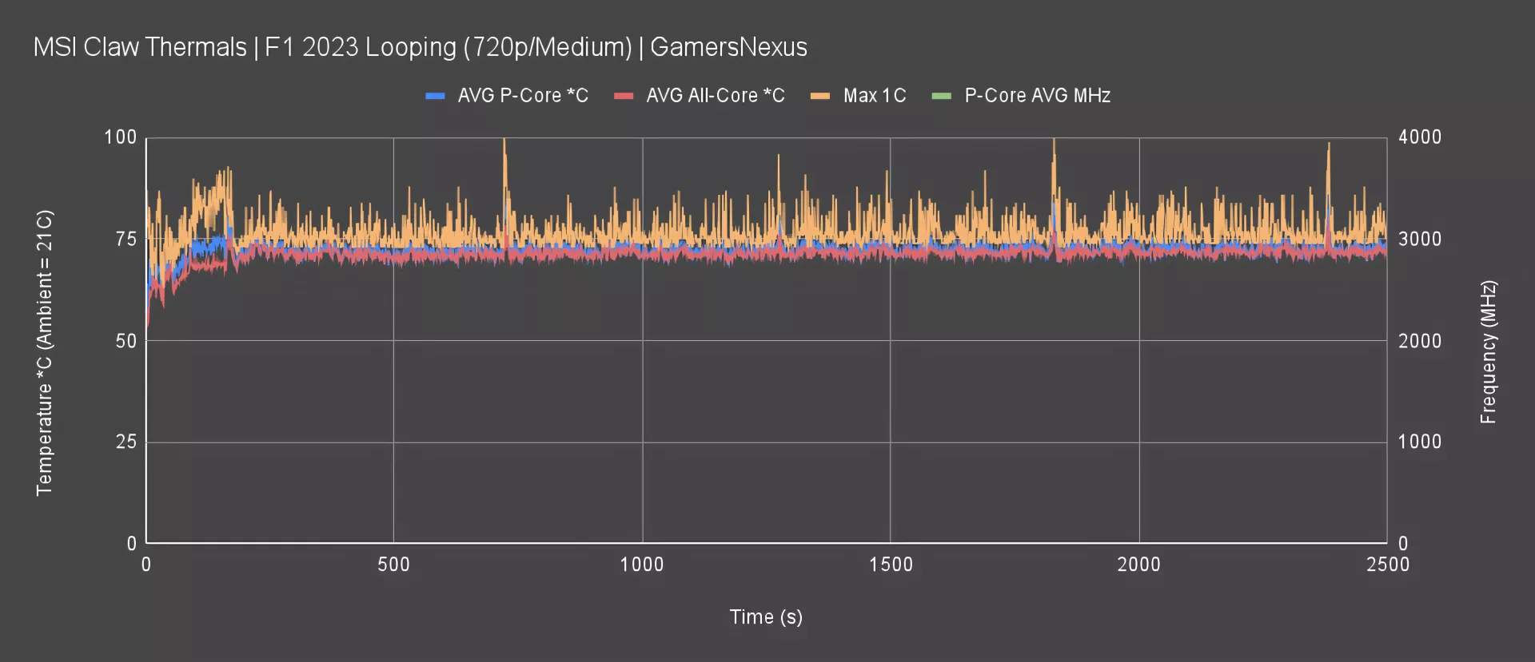The height and width of the screenshot is (662, 1535).
Task: Click the 3000 label on the frequency axis
Action: click(1420, 239)
